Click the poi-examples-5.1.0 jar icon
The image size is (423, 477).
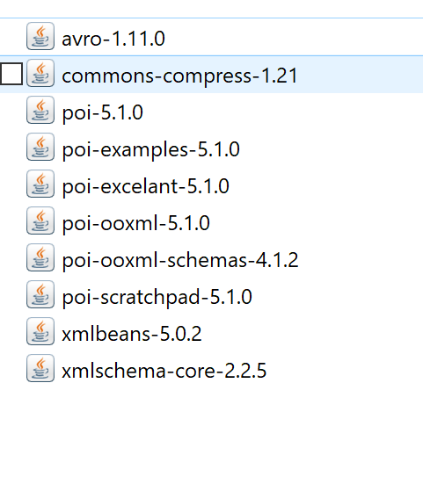(40, 147)
